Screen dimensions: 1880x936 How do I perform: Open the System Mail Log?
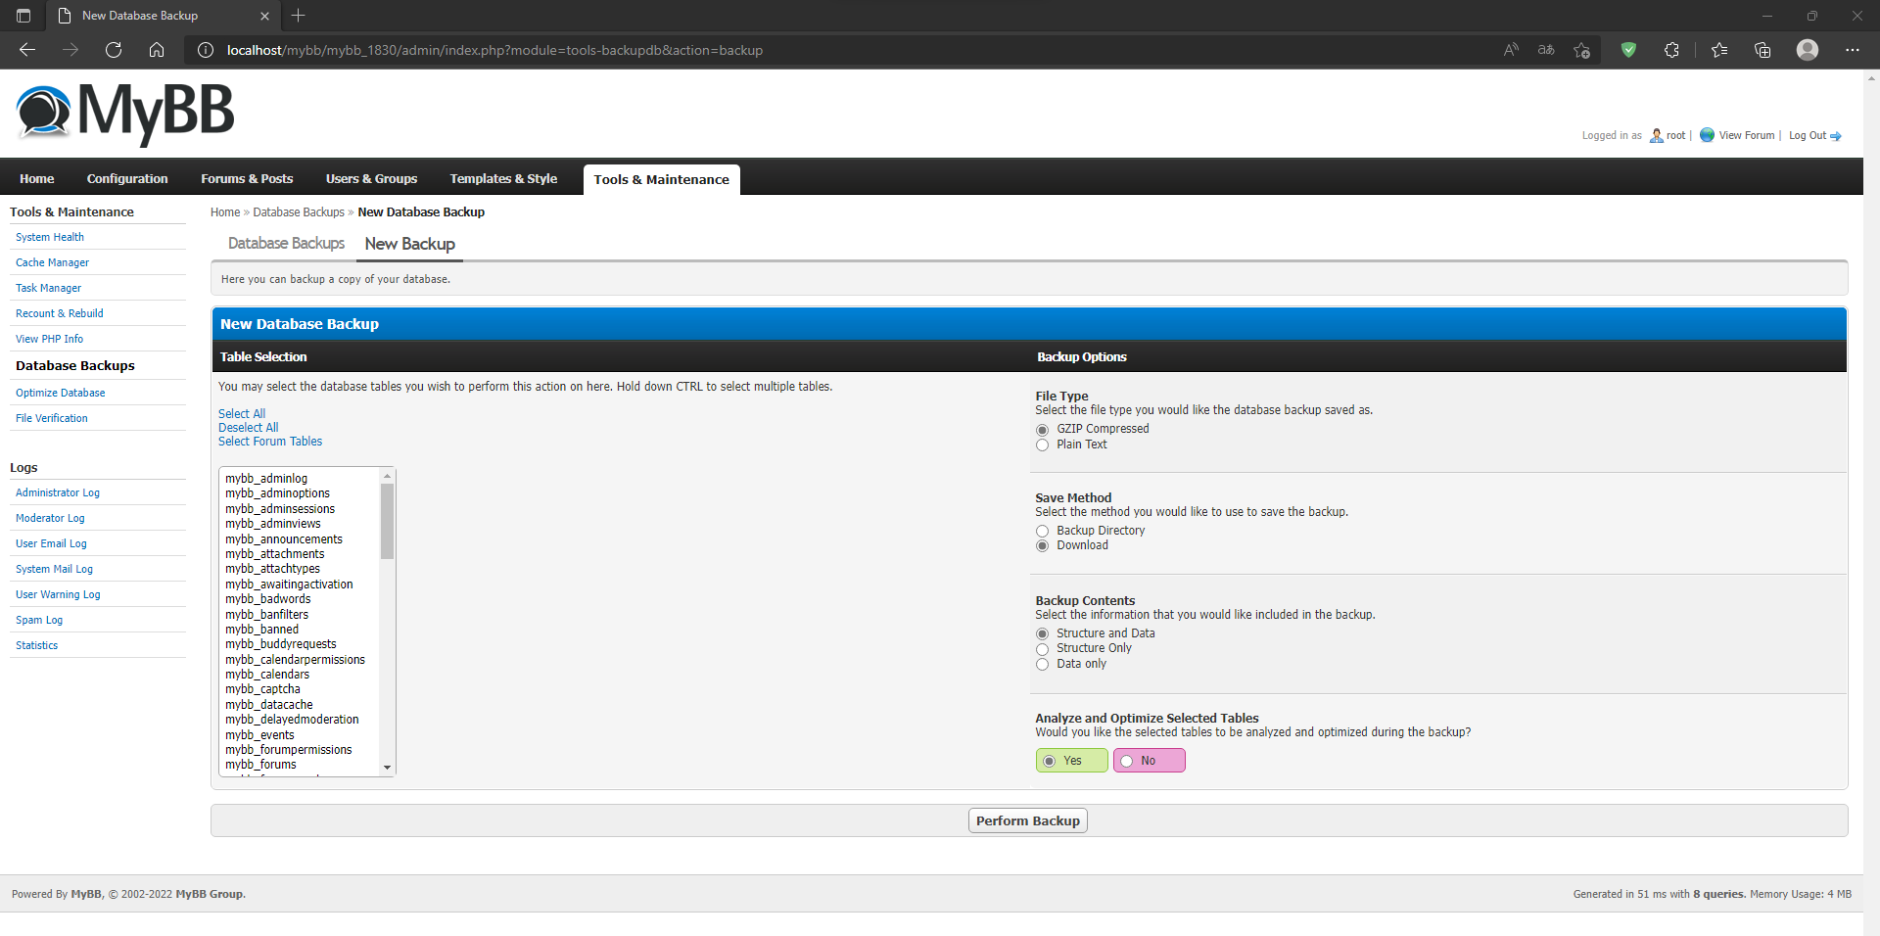[54, 569]
